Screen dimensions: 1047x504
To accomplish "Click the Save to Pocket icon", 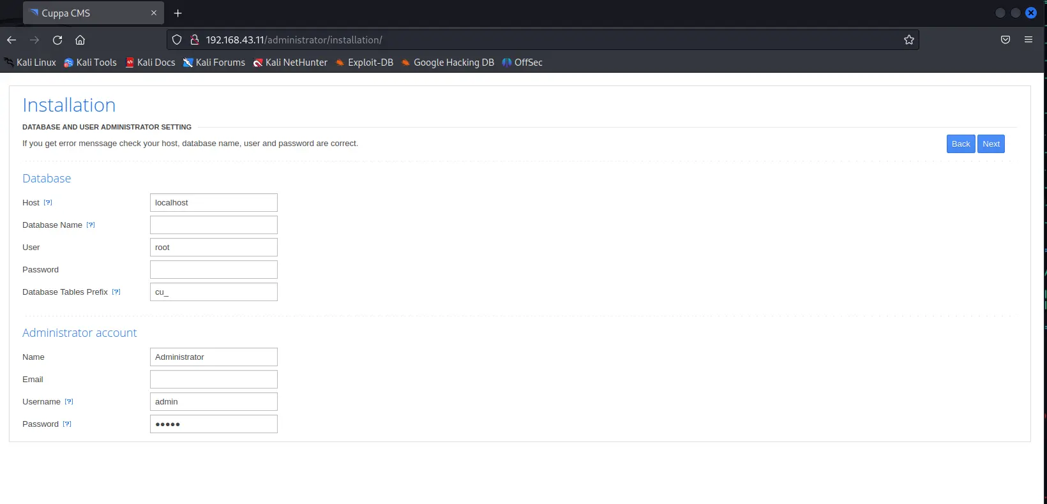I will [x=1005, y=40].
